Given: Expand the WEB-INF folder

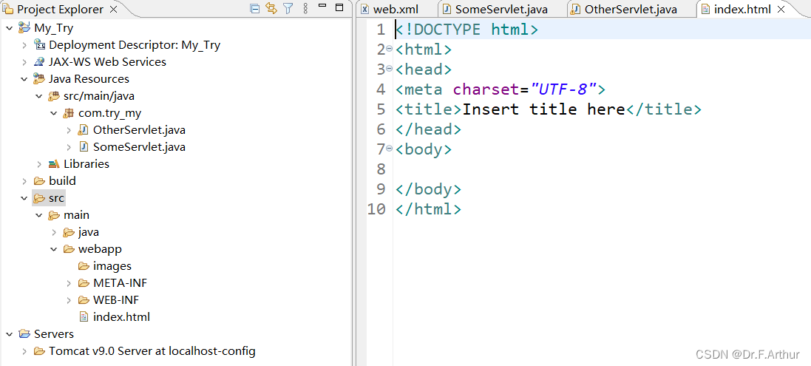Looking at the screenshot, I should coord(69,300).
